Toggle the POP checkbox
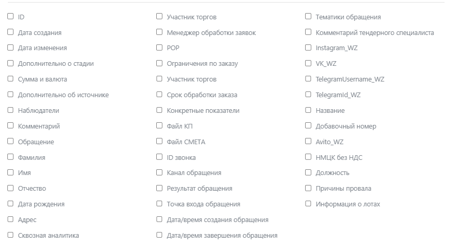 coord(159,48)
